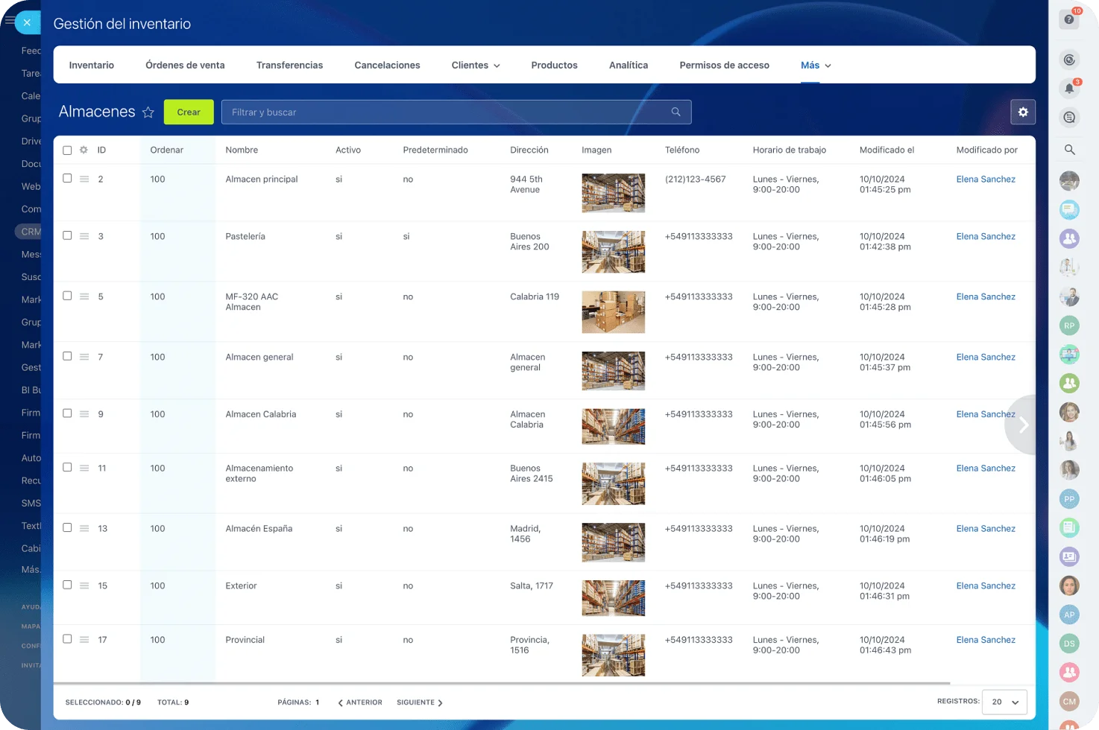Open help question mark icon

pyautogui.click(x=1069, y=19)
